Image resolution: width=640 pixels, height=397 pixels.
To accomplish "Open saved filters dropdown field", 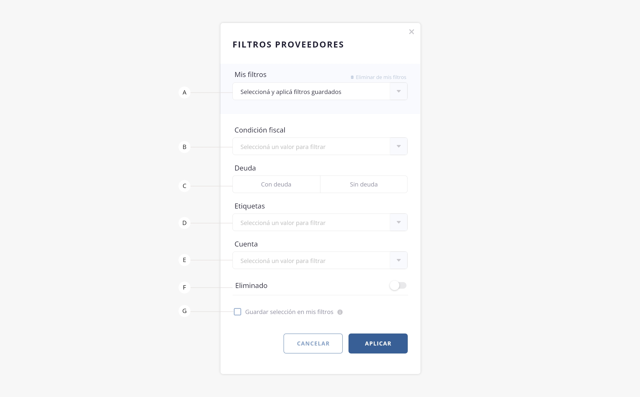I will (x=311, y=92).
